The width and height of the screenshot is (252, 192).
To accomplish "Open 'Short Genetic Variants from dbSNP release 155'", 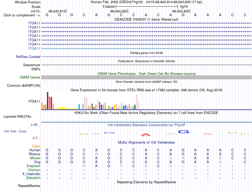I will click(146, 82).
